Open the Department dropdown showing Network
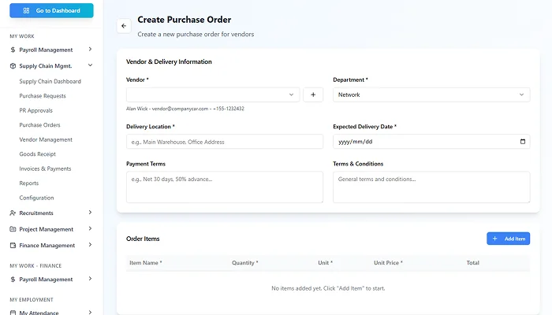 [431, 94]
